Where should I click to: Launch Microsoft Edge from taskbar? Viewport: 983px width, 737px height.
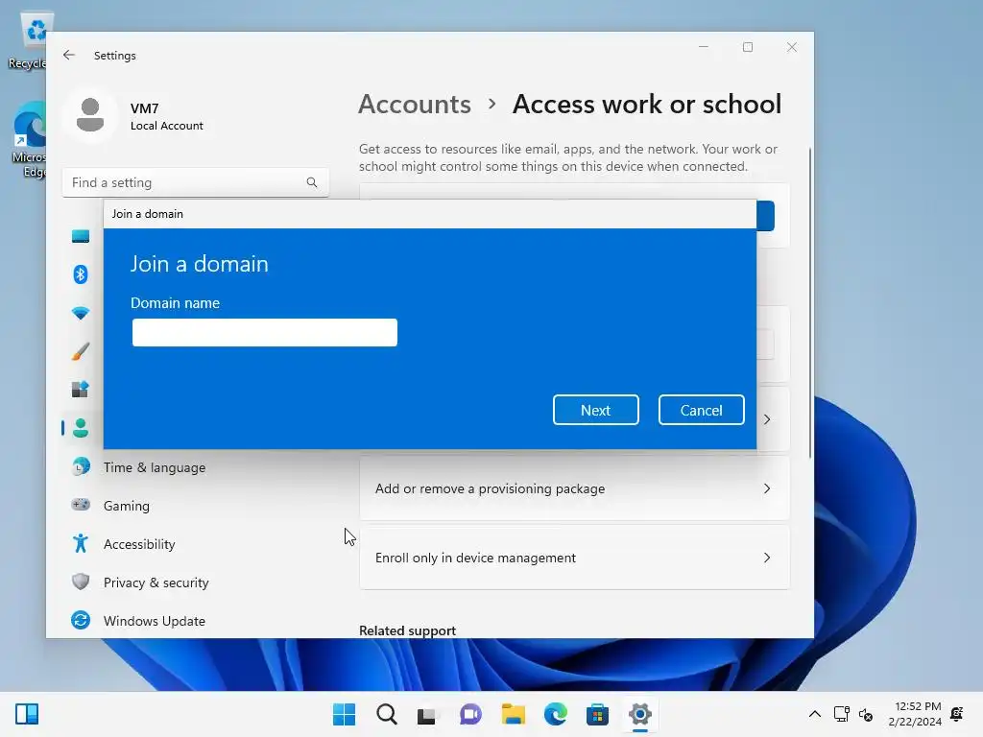click(x=556, y=714)
